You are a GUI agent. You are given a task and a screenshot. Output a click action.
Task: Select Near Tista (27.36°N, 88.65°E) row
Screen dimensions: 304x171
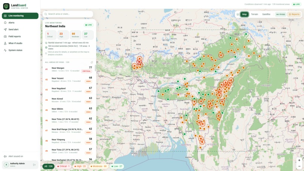pyautogui.click(x=69, y=120)
